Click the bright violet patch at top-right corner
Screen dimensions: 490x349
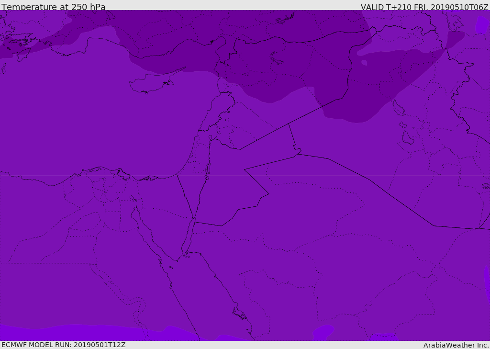pos(482,24)
